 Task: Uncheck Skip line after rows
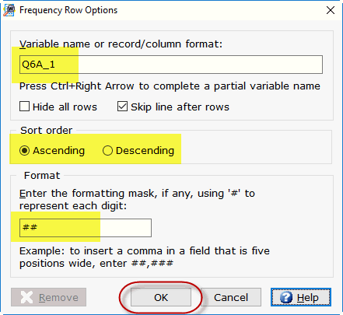[122, 107]
